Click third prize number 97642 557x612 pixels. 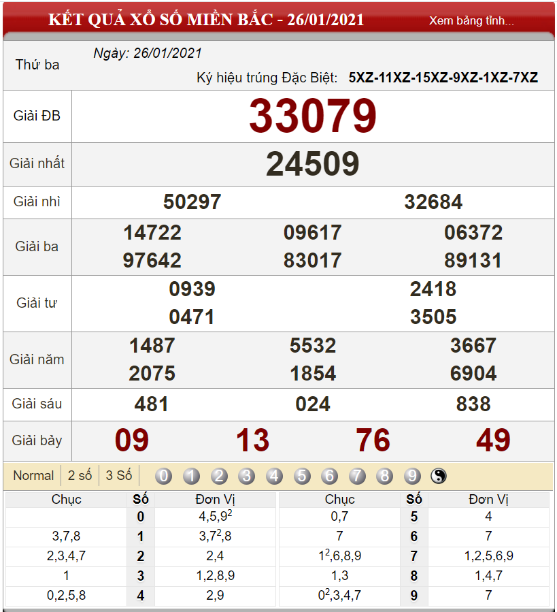coord(152,260)
